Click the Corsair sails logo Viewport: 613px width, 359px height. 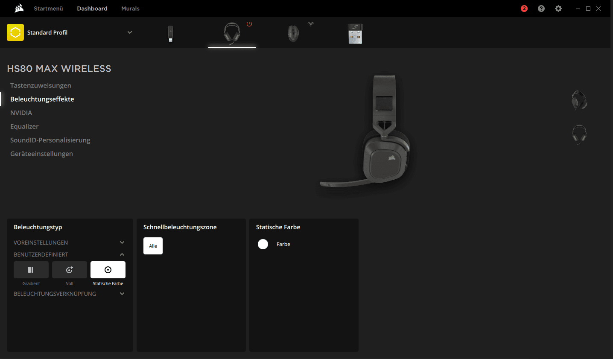tap(19, 9)
